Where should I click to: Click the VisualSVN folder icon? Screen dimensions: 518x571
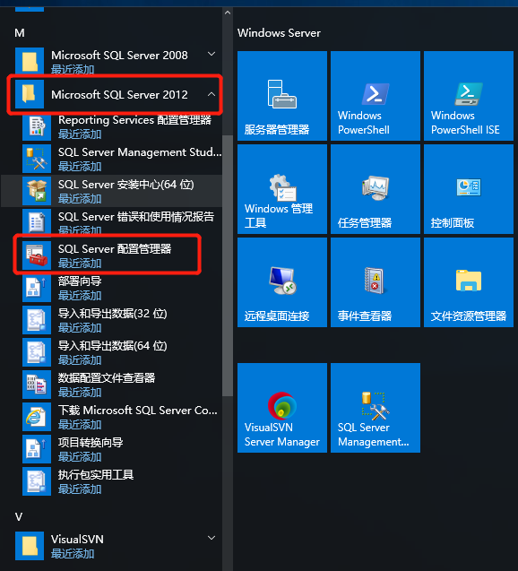click(x=30, y=546)
